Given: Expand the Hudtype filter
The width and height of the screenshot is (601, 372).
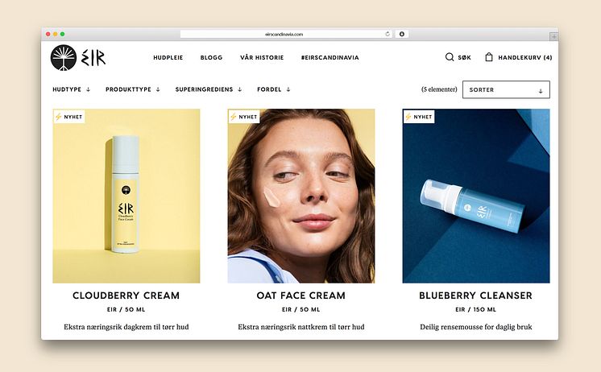Looking at the screenshot, I should (x=71, y=89).
